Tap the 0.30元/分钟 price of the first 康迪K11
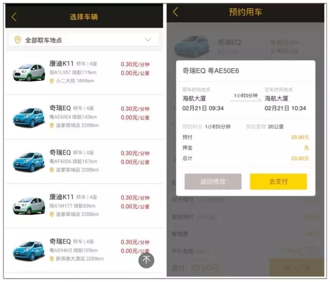This screenshot has height=282, width=330. 135,64
